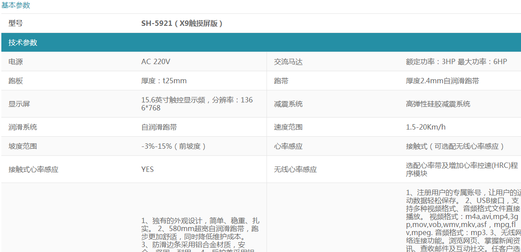The width and height of the screenshot is (521, 252).
Task: Click the 跑板 parameter label
Action: tap(16, 81)
